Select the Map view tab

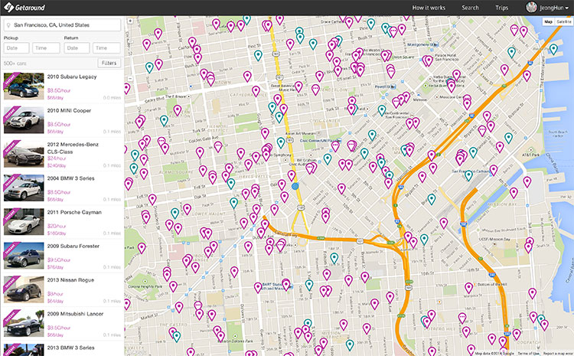[549, 22]
